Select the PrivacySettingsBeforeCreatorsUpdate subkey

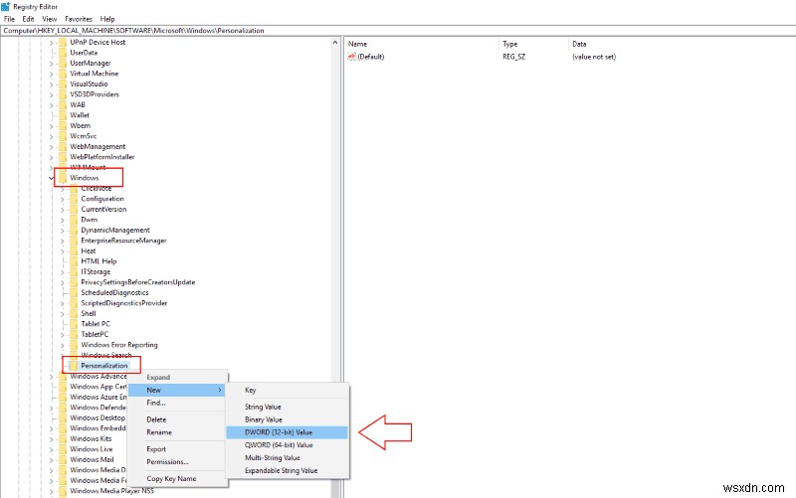coord(138,282)
